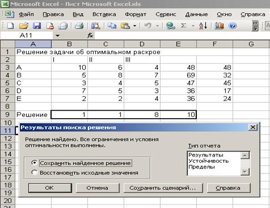Select 'Сохранить найденное решение' radio option
This screenshot has height=208, width=270.
[x=34, y=163]
